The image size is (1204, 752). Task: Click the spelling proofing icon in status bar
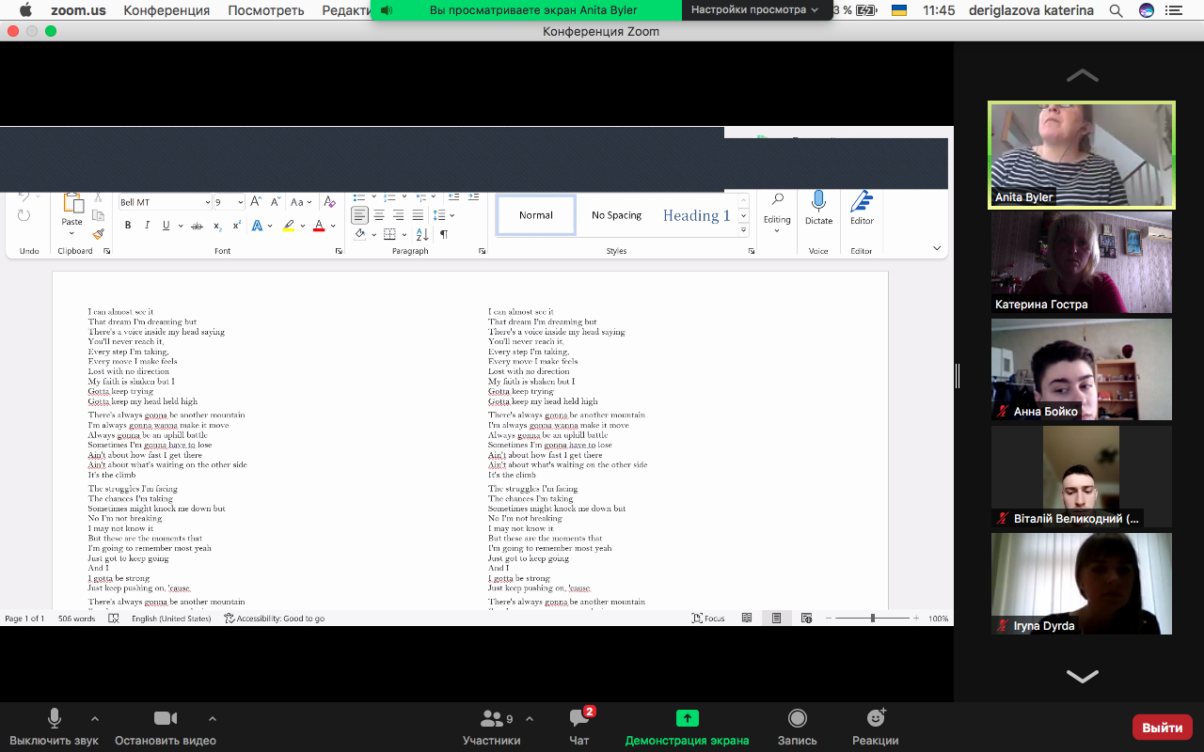pos(114,619)
